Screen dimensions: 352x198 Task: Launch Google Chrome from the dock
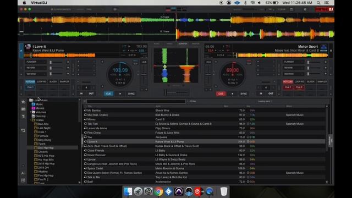pyautogui.click(x=158, y=191)
